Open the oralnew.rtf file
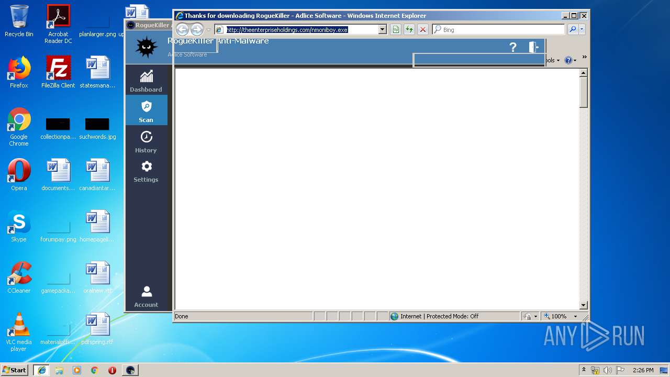 (97, 278)
